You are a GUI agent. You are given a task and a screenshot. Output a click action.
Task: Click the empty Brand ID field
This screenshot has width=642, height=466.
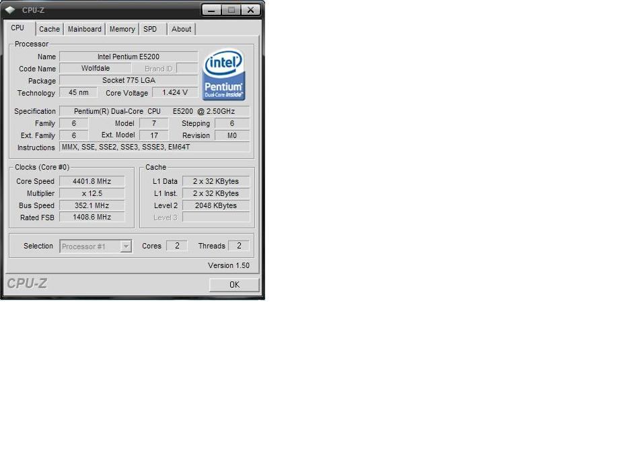pos(188,69)
